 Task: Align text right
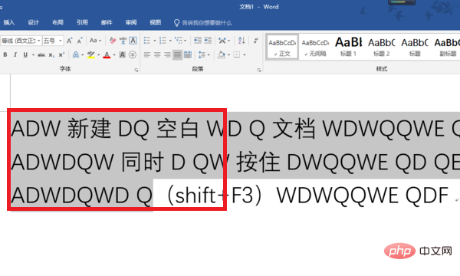(x=167, y=55)
